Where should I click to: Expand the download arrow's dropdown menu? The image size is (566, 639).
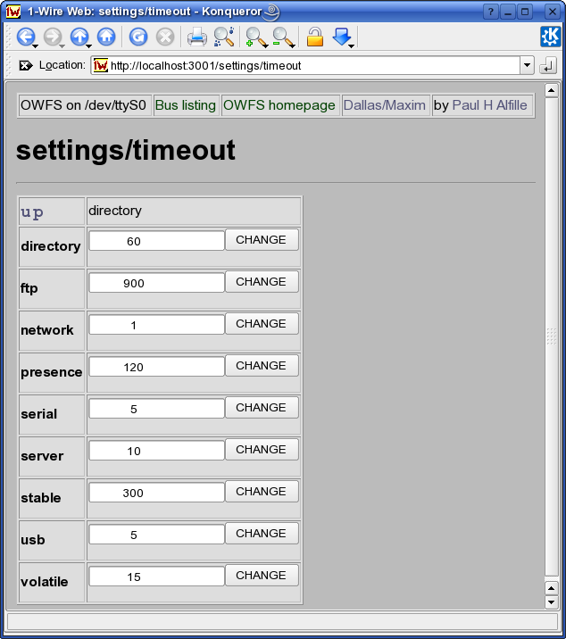(x=351, y=46)
